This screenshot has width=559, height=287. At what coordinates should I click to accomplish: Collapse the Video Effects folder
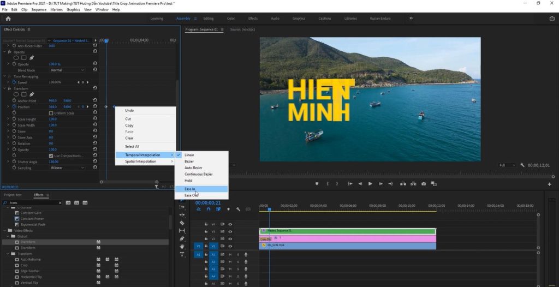point(4,231)
